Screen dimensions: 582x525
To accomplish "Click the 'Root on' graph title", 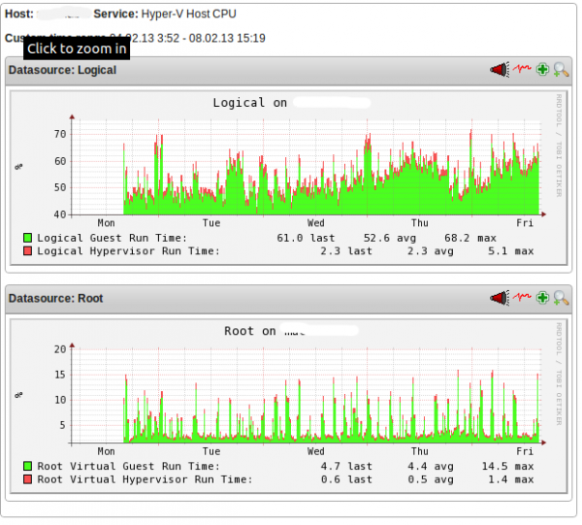I will [x=249, y=331].
